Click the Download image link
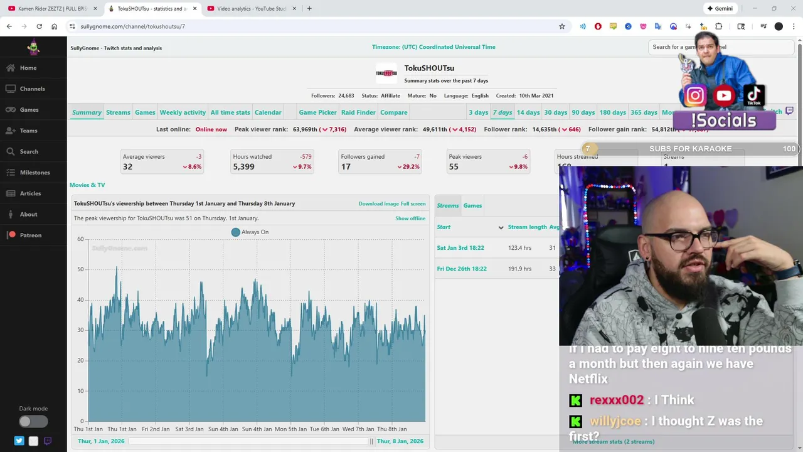This screenshot has width=803, height=452. (378, 203)
